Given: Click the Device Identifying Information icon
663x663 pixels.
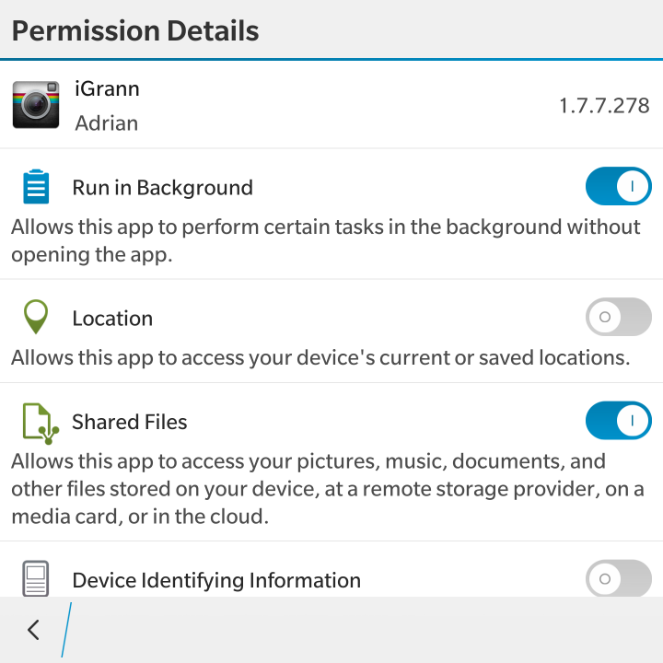Looking at the screenshot, I should coord(36,578).
